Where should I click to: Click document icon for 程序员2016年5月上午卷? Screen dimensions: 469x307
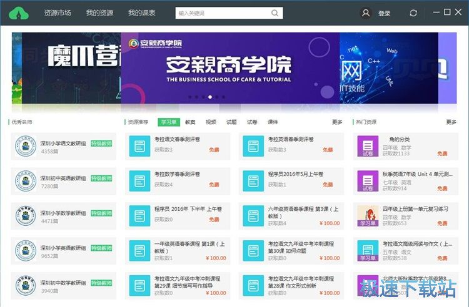coord(253,181)
